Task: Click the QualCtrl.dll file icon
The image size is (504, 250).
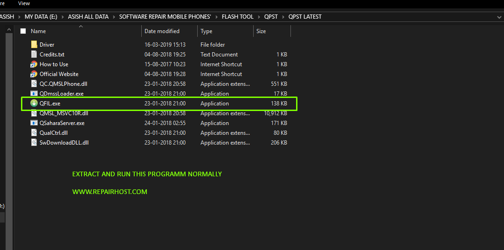Action: pyautogui.click(x=34, y=132)
